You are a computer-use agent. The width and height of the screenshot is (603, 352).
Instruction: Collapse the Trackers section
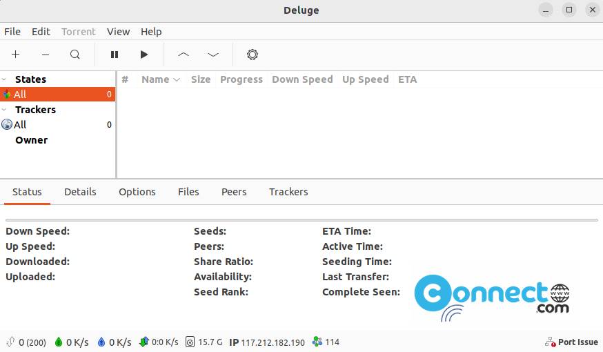4,110
